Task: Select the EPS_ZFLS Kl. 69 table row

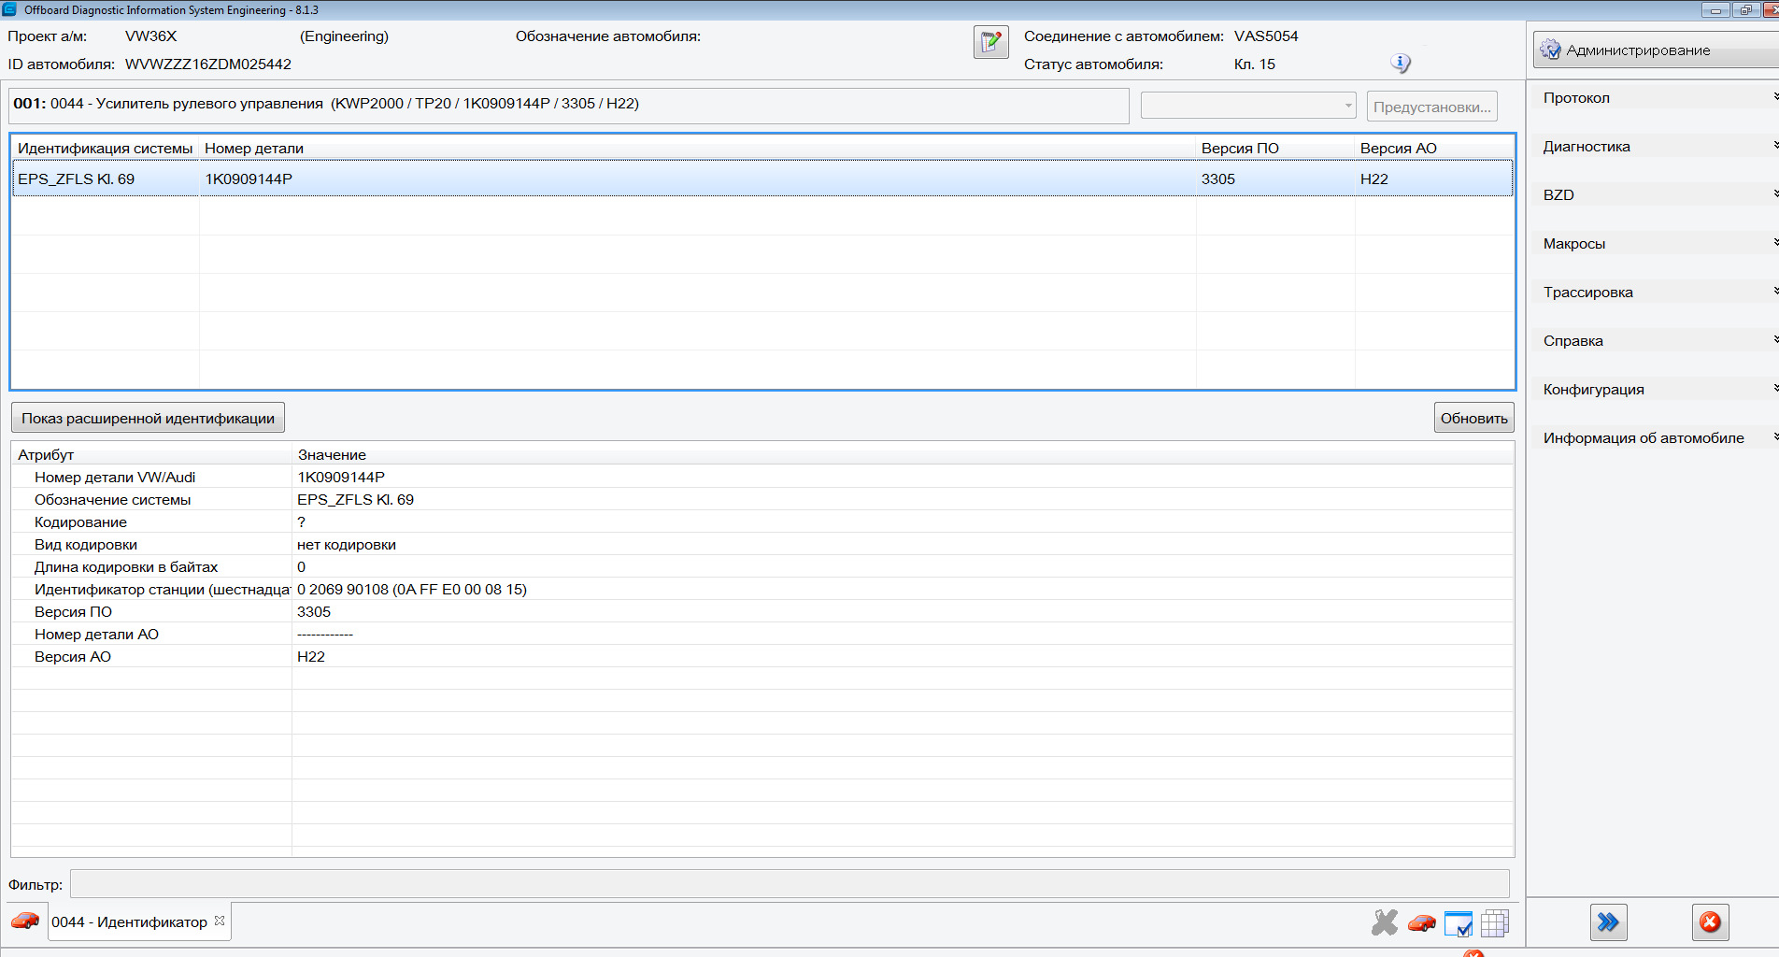Action: [762, 179]
